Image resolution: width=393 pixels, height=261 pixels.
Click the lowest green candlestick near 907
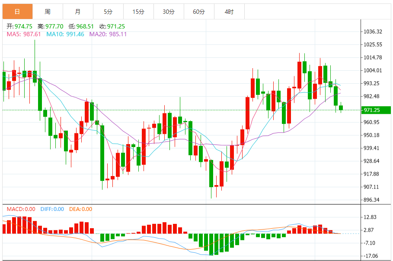[x=211, y=173]
